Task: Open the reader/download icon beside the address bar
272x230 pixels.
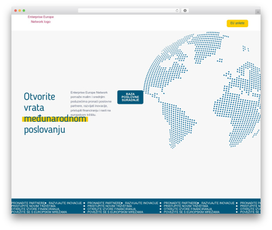Action: pyautogui.click(x=185, y=10)
